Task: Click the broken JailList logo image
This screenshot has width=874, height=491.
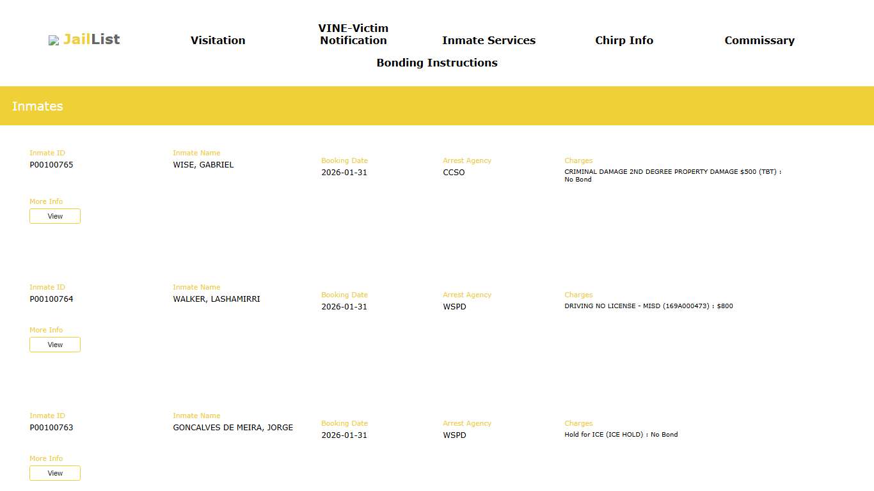Action: point(54,40)
